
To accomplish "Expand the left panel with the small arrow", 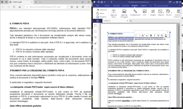I will (99, 65).
